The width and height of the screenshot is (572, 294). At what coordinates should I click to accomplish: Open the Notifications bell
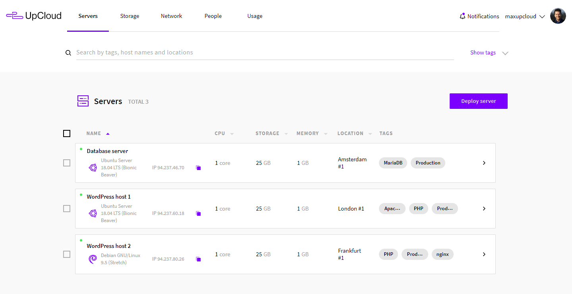462,16
